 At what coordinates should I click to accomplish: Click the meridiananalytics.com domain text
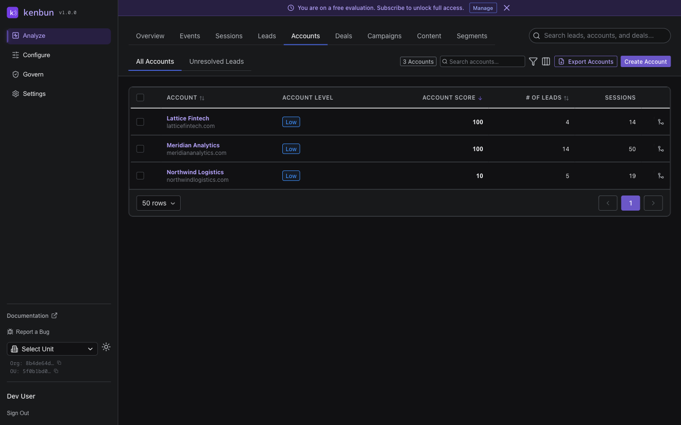pos(196,153)
